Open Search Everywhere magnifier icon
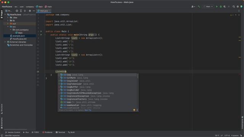Image resolution: width=244 pixels, height=137 pixels. (x=234, y=7)
